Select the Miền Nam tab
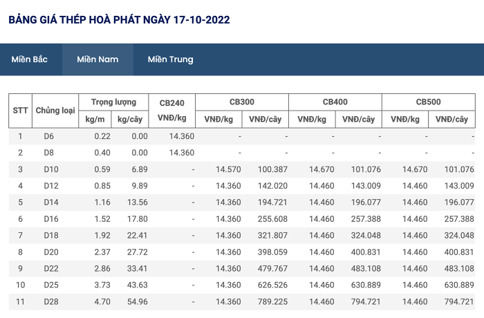 click(97, 59)
